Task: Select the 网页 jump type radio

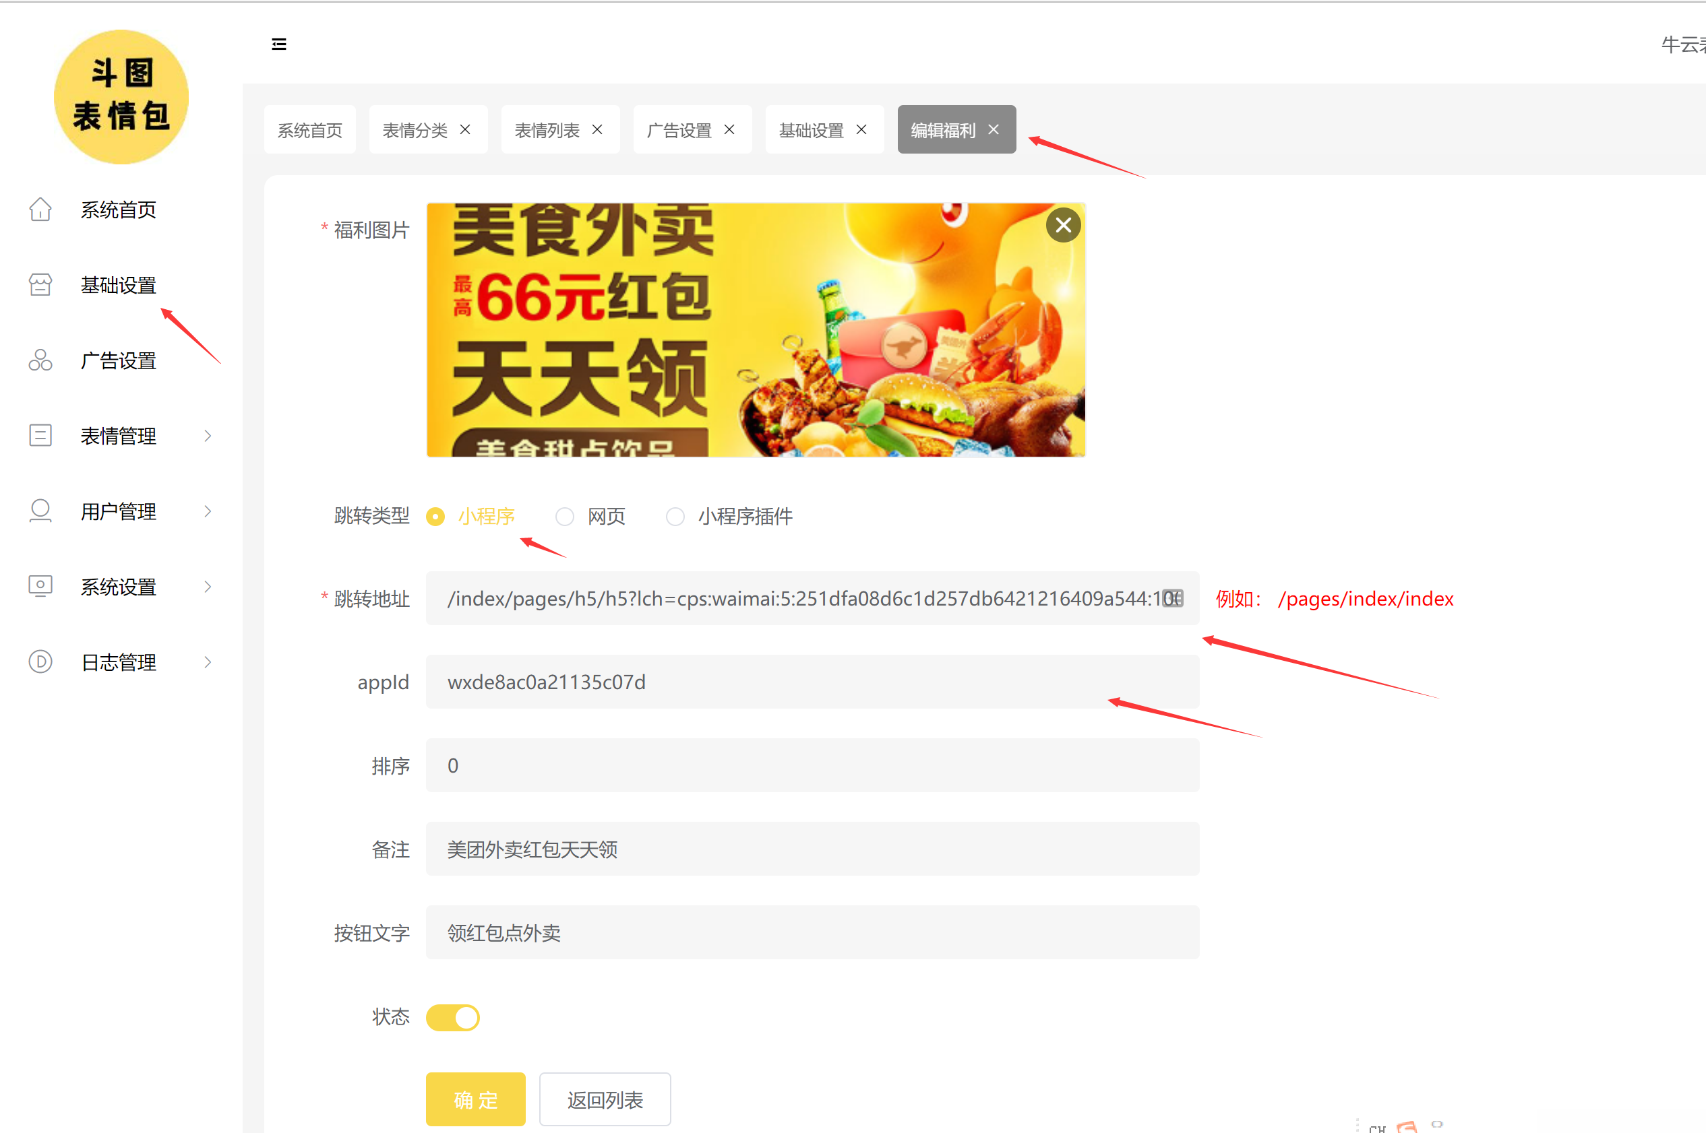Action: coord(565,517)
